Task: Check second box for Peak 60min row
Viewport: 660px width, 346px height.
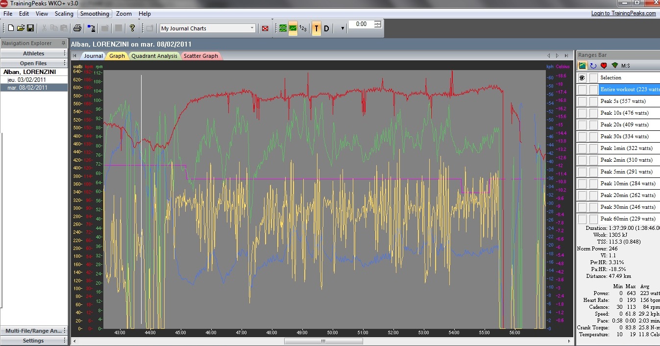Action: pyautogui.click(x=593, y=219)
